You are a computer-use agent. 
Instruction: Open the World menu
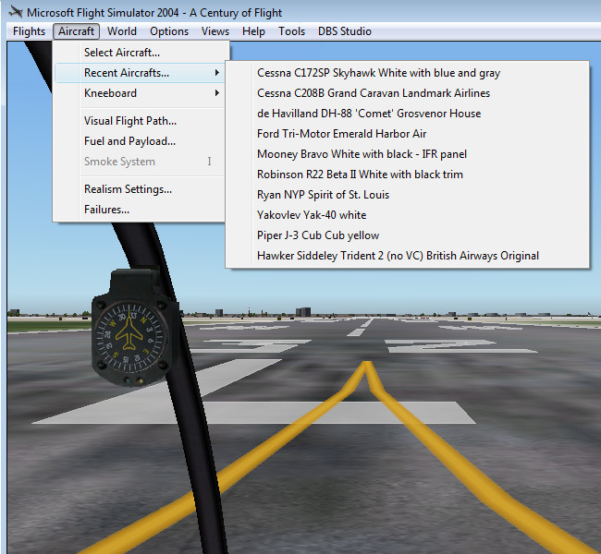[x=122, y=31]
